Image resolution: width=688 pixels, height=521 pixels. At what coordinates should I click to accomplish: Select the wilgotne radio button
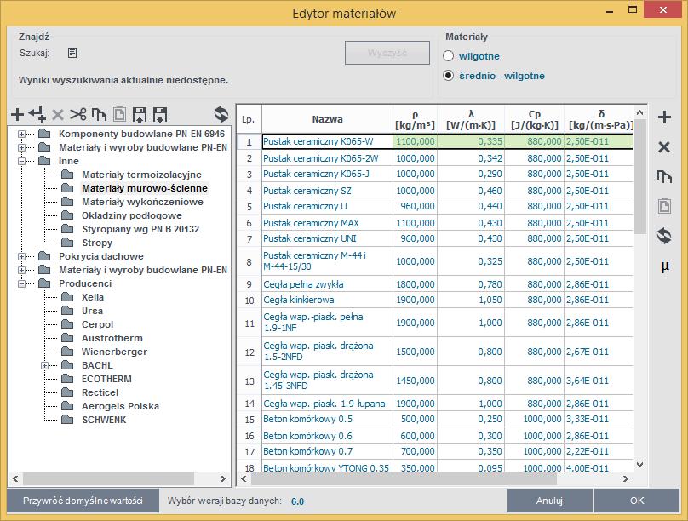448,56
